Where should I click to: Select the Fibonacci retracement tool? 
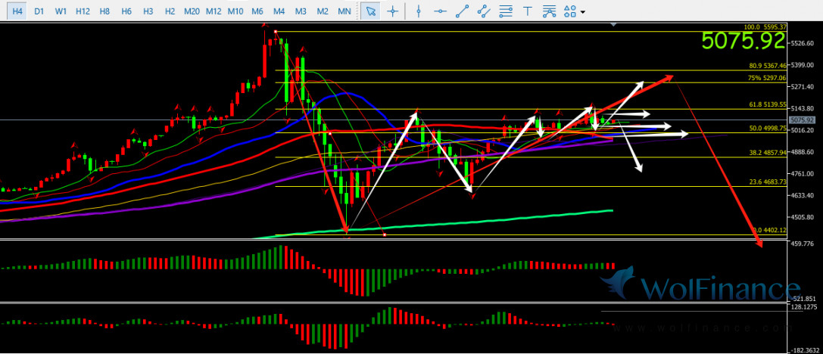click(507, 11)
